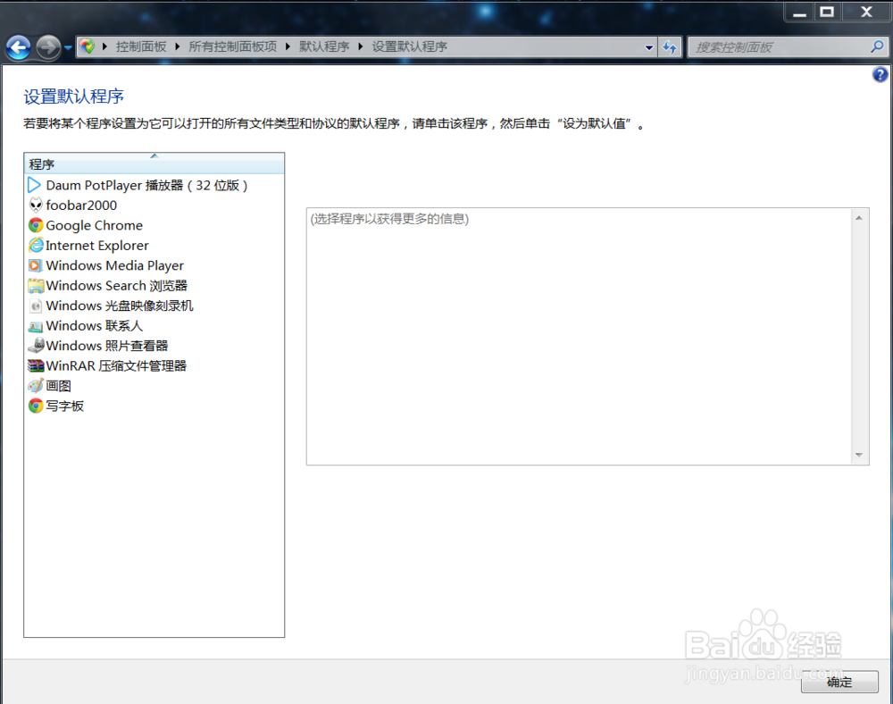Select Windows Search 浏览器 entry
This screenshot has width=893, height=704.
pos(117,285)
